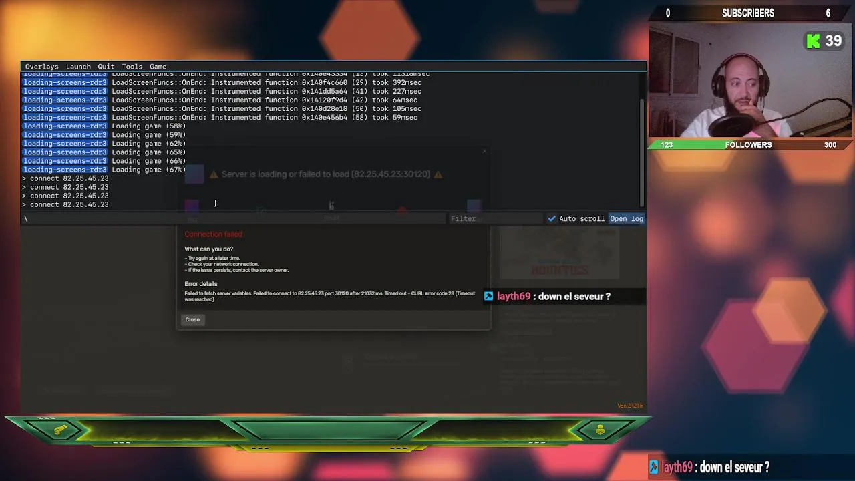Screen dimensions: 855x481
Task: Click the green Kick logo icon
Action: pyautogui.click(x=813, y=41)
